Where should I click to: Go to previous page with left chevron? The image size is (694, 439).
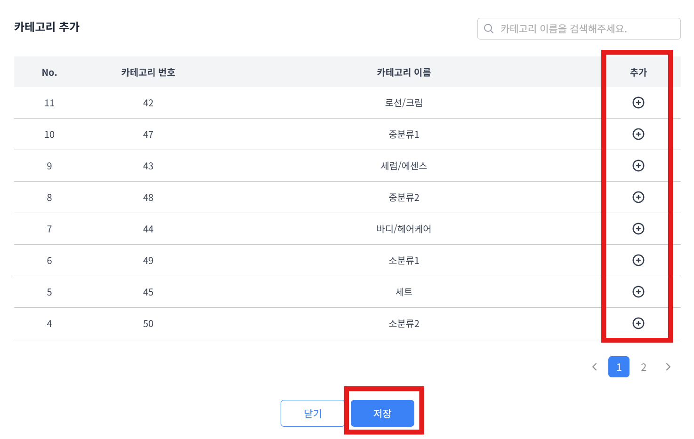(595, 367)
